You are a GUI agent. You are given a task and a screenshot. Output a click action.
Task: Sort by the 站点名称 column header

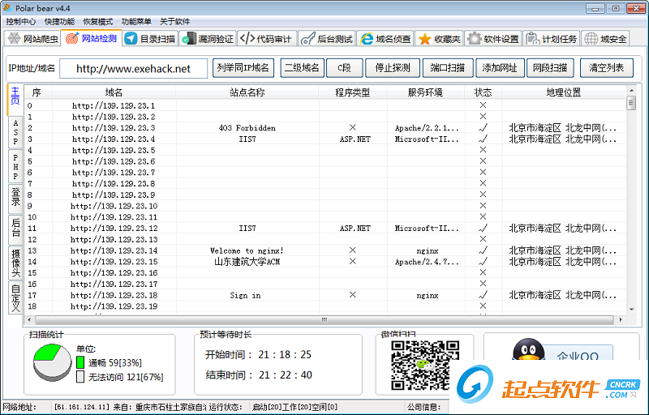247,92
